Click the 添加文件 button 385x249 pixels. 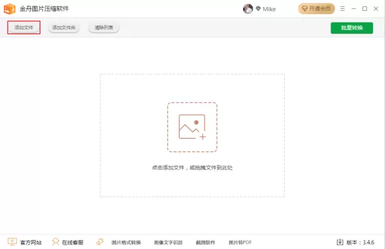(24, 28)
